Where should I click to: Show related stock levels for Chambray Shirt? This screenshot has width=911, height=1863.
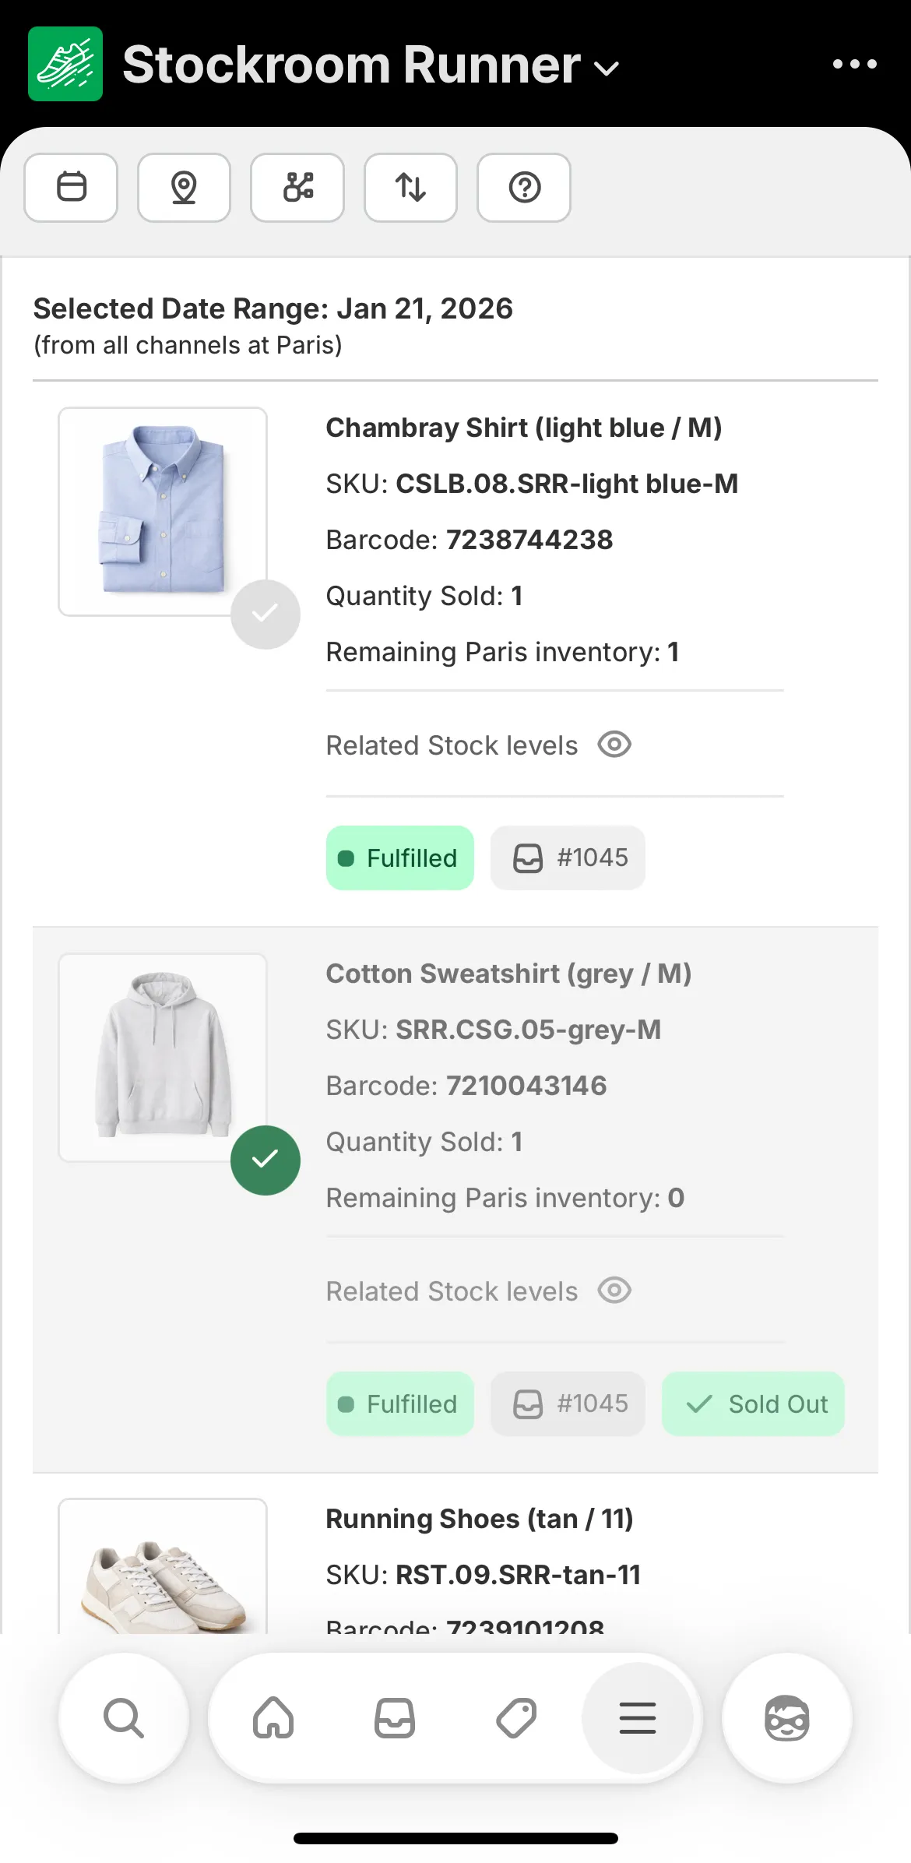coord(614,745)
